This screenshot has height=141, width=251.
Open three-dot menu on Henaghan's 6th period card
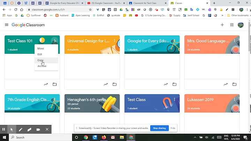click(115, 99)
